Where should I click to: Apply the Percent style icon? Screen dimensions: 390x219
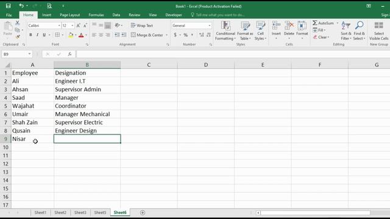185,35
